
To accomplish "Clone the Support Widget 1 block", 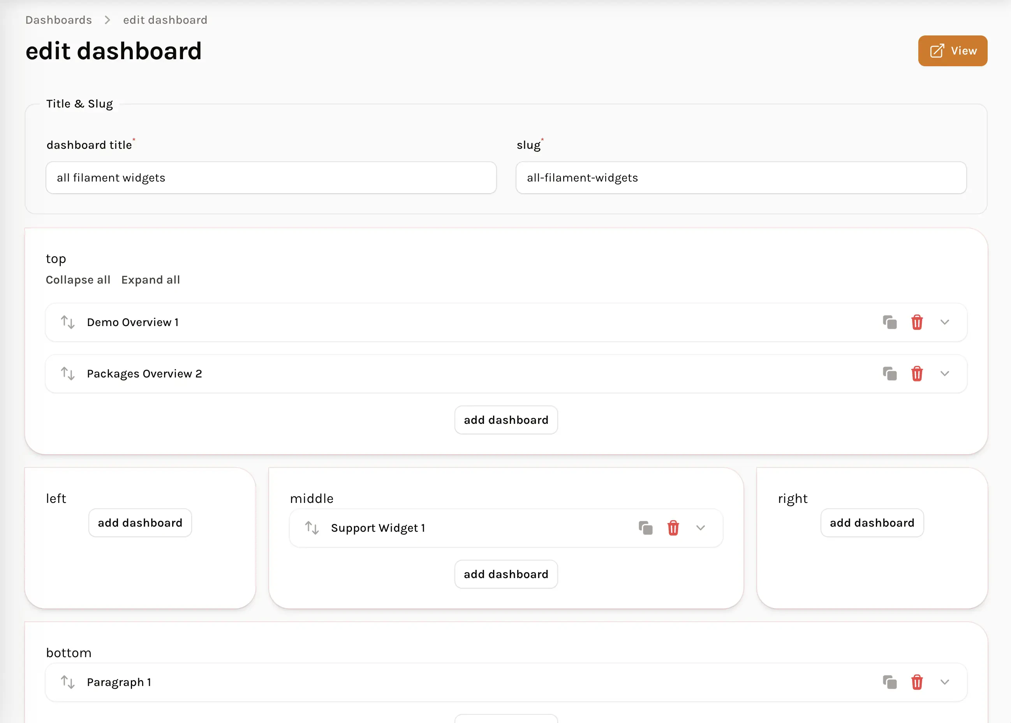I will 646,528.
